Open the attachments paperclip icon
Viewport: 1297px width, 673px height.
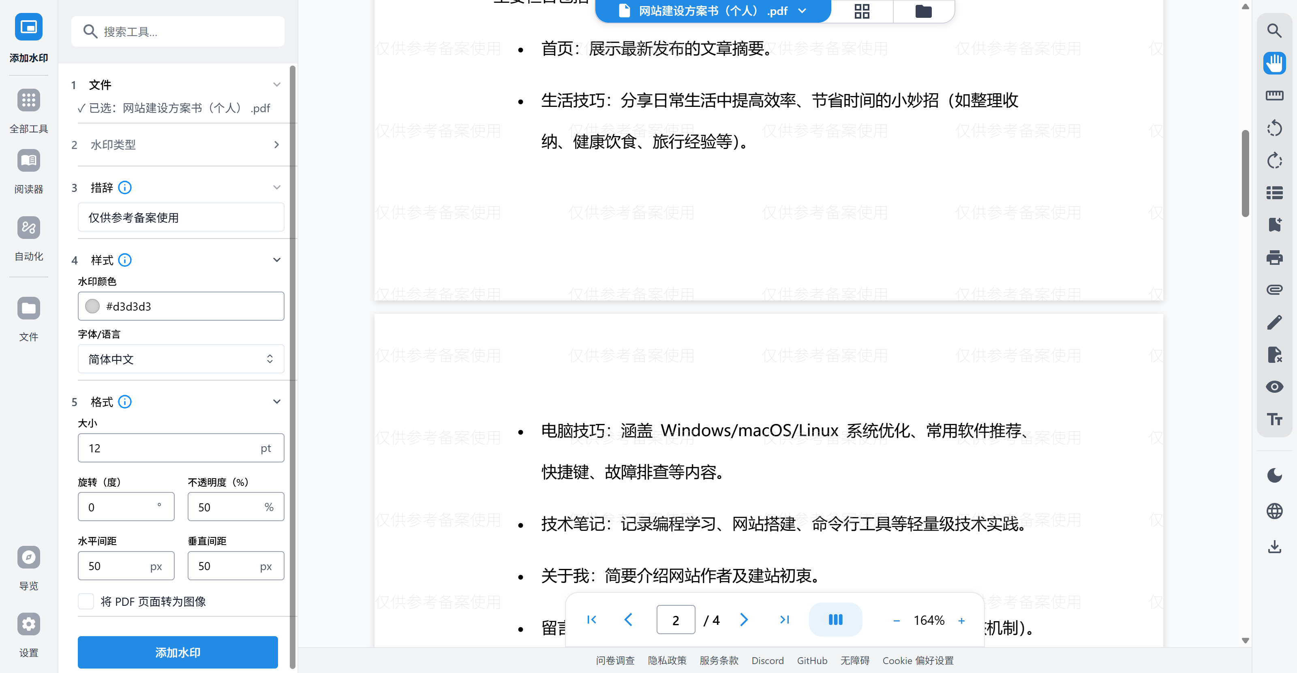coord(1274,290)
